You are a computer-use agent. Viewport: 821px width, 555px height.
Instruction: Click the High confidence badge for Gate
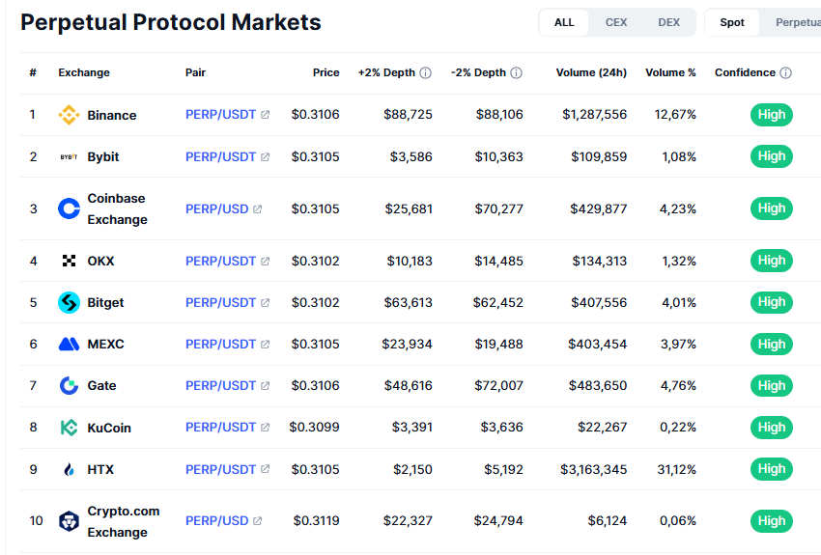pos(772,386)
